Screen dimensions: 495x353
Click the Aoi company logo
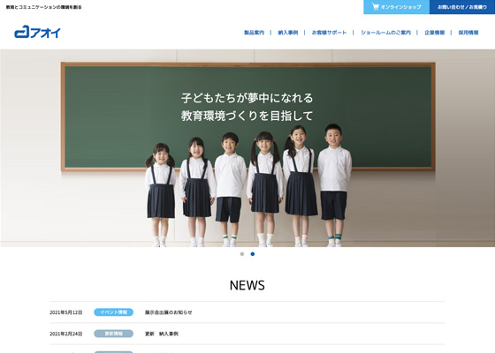[x=37, y=32]
